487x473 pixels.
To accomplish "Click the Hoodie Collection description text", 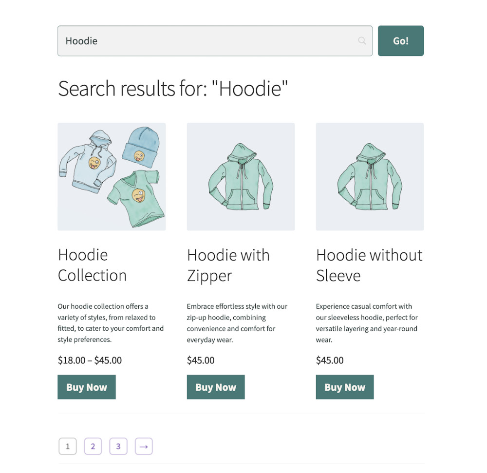I will [x=111, y=322].
